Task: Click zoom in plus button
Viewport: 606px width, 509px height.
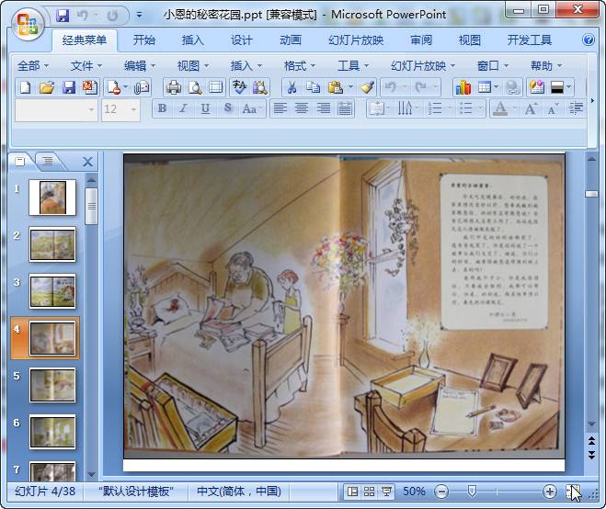Action: 549,492
